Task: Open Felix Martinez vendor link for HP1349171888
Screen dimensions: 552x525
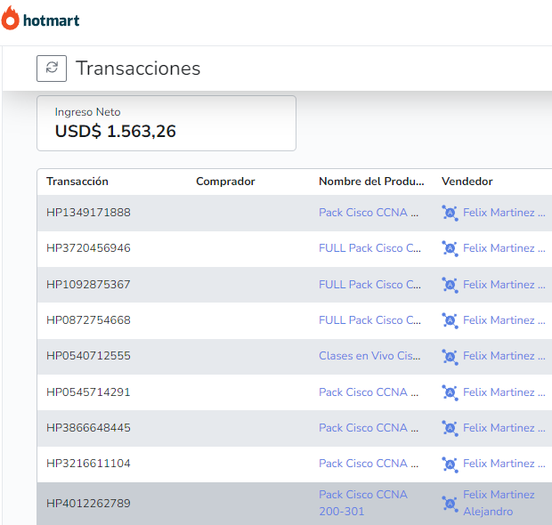Action: 504,213
